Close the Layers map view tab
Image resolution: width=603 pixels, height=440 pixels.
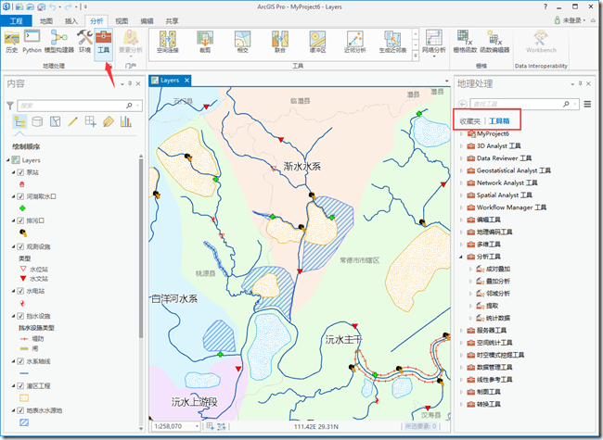pos(186,81)
